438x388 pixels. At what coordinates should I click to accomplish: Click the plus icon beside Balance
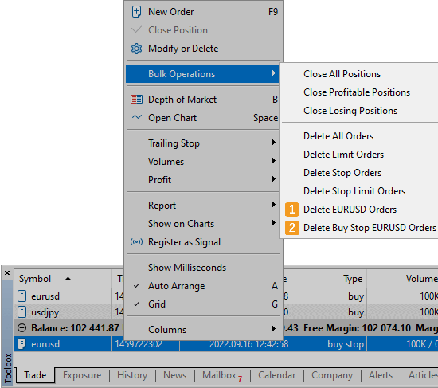point(22,328)
